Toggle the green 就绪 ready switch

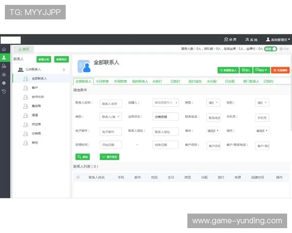pyautogui.click(x=271, y=49)
